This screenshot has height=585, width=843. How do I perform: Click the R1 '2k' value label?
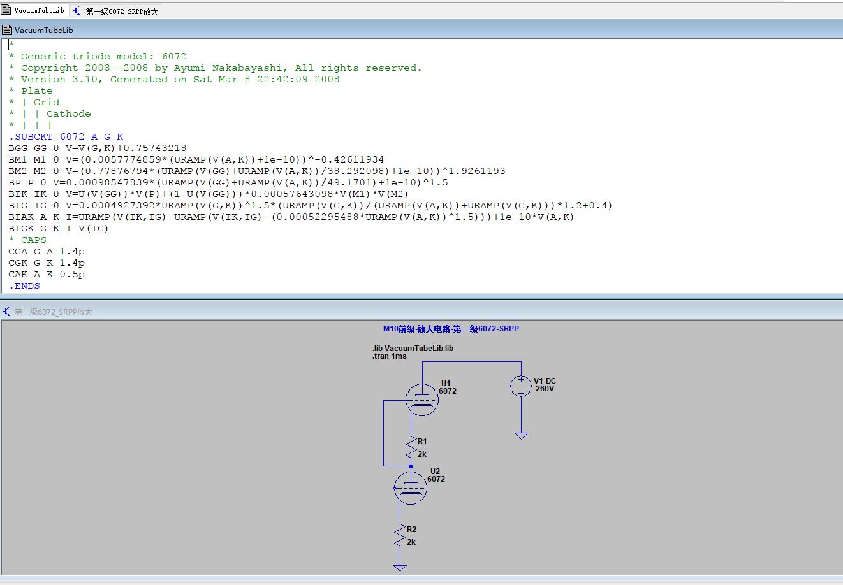pyautogui.click(x=422, y=454)
